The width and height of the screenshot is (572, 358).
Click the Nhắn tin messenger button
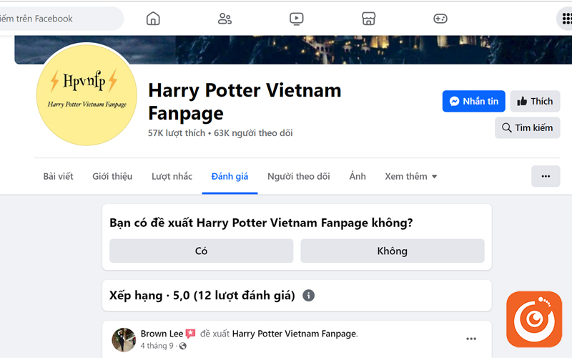[473, 101]
